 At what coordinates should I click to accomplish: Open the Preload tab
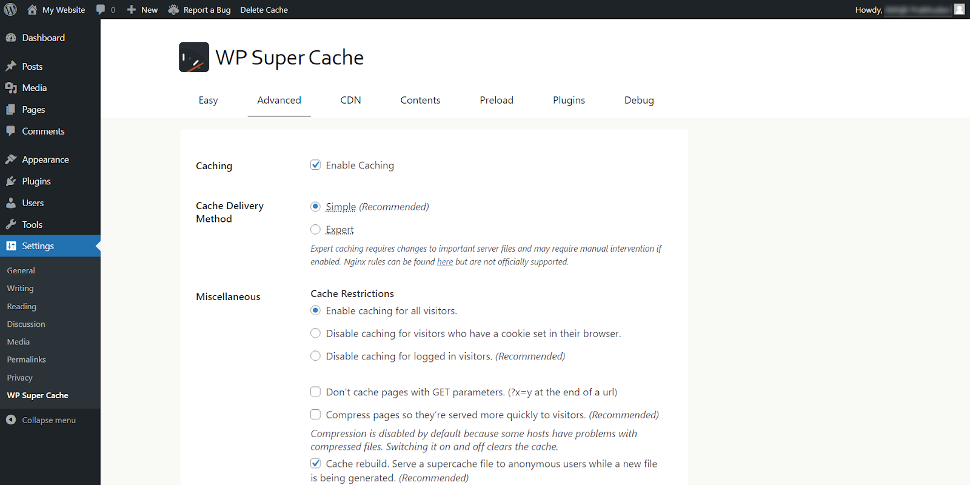pyautogui.click(x=497, y=100)
